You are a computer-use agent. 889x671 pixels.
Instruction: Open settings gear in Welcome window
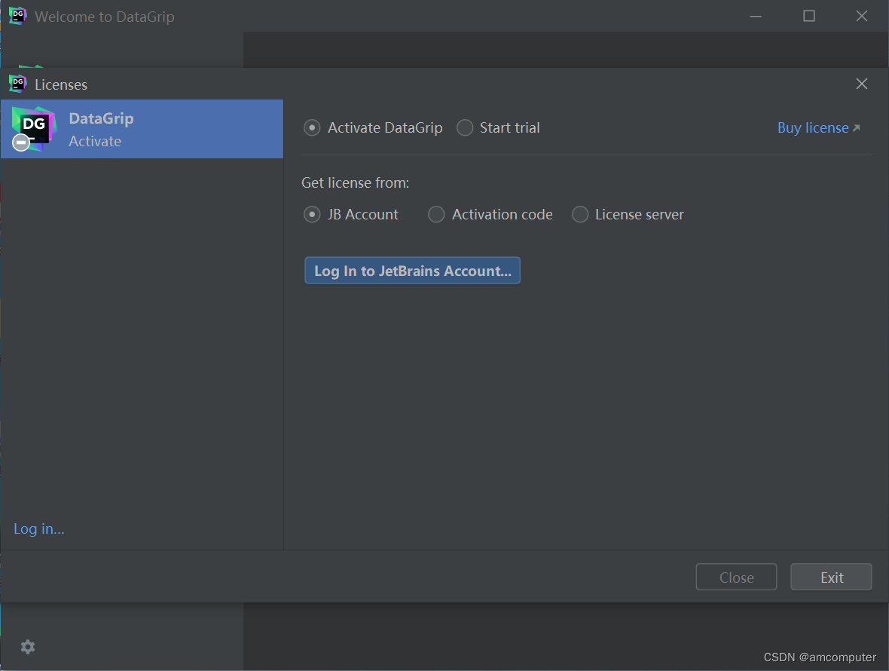click(28, 647)
